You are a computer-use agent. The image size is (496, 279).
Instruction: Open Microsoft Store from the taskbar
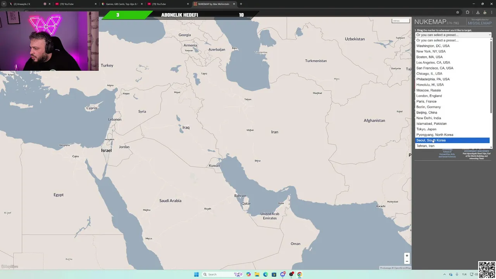pyautogui.click(x=274, y=274)
